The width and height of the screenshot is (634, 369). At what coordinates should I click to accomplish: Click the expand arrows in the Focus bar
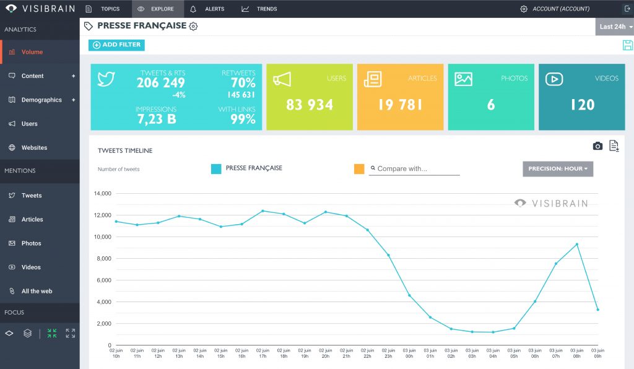[70, 333]
